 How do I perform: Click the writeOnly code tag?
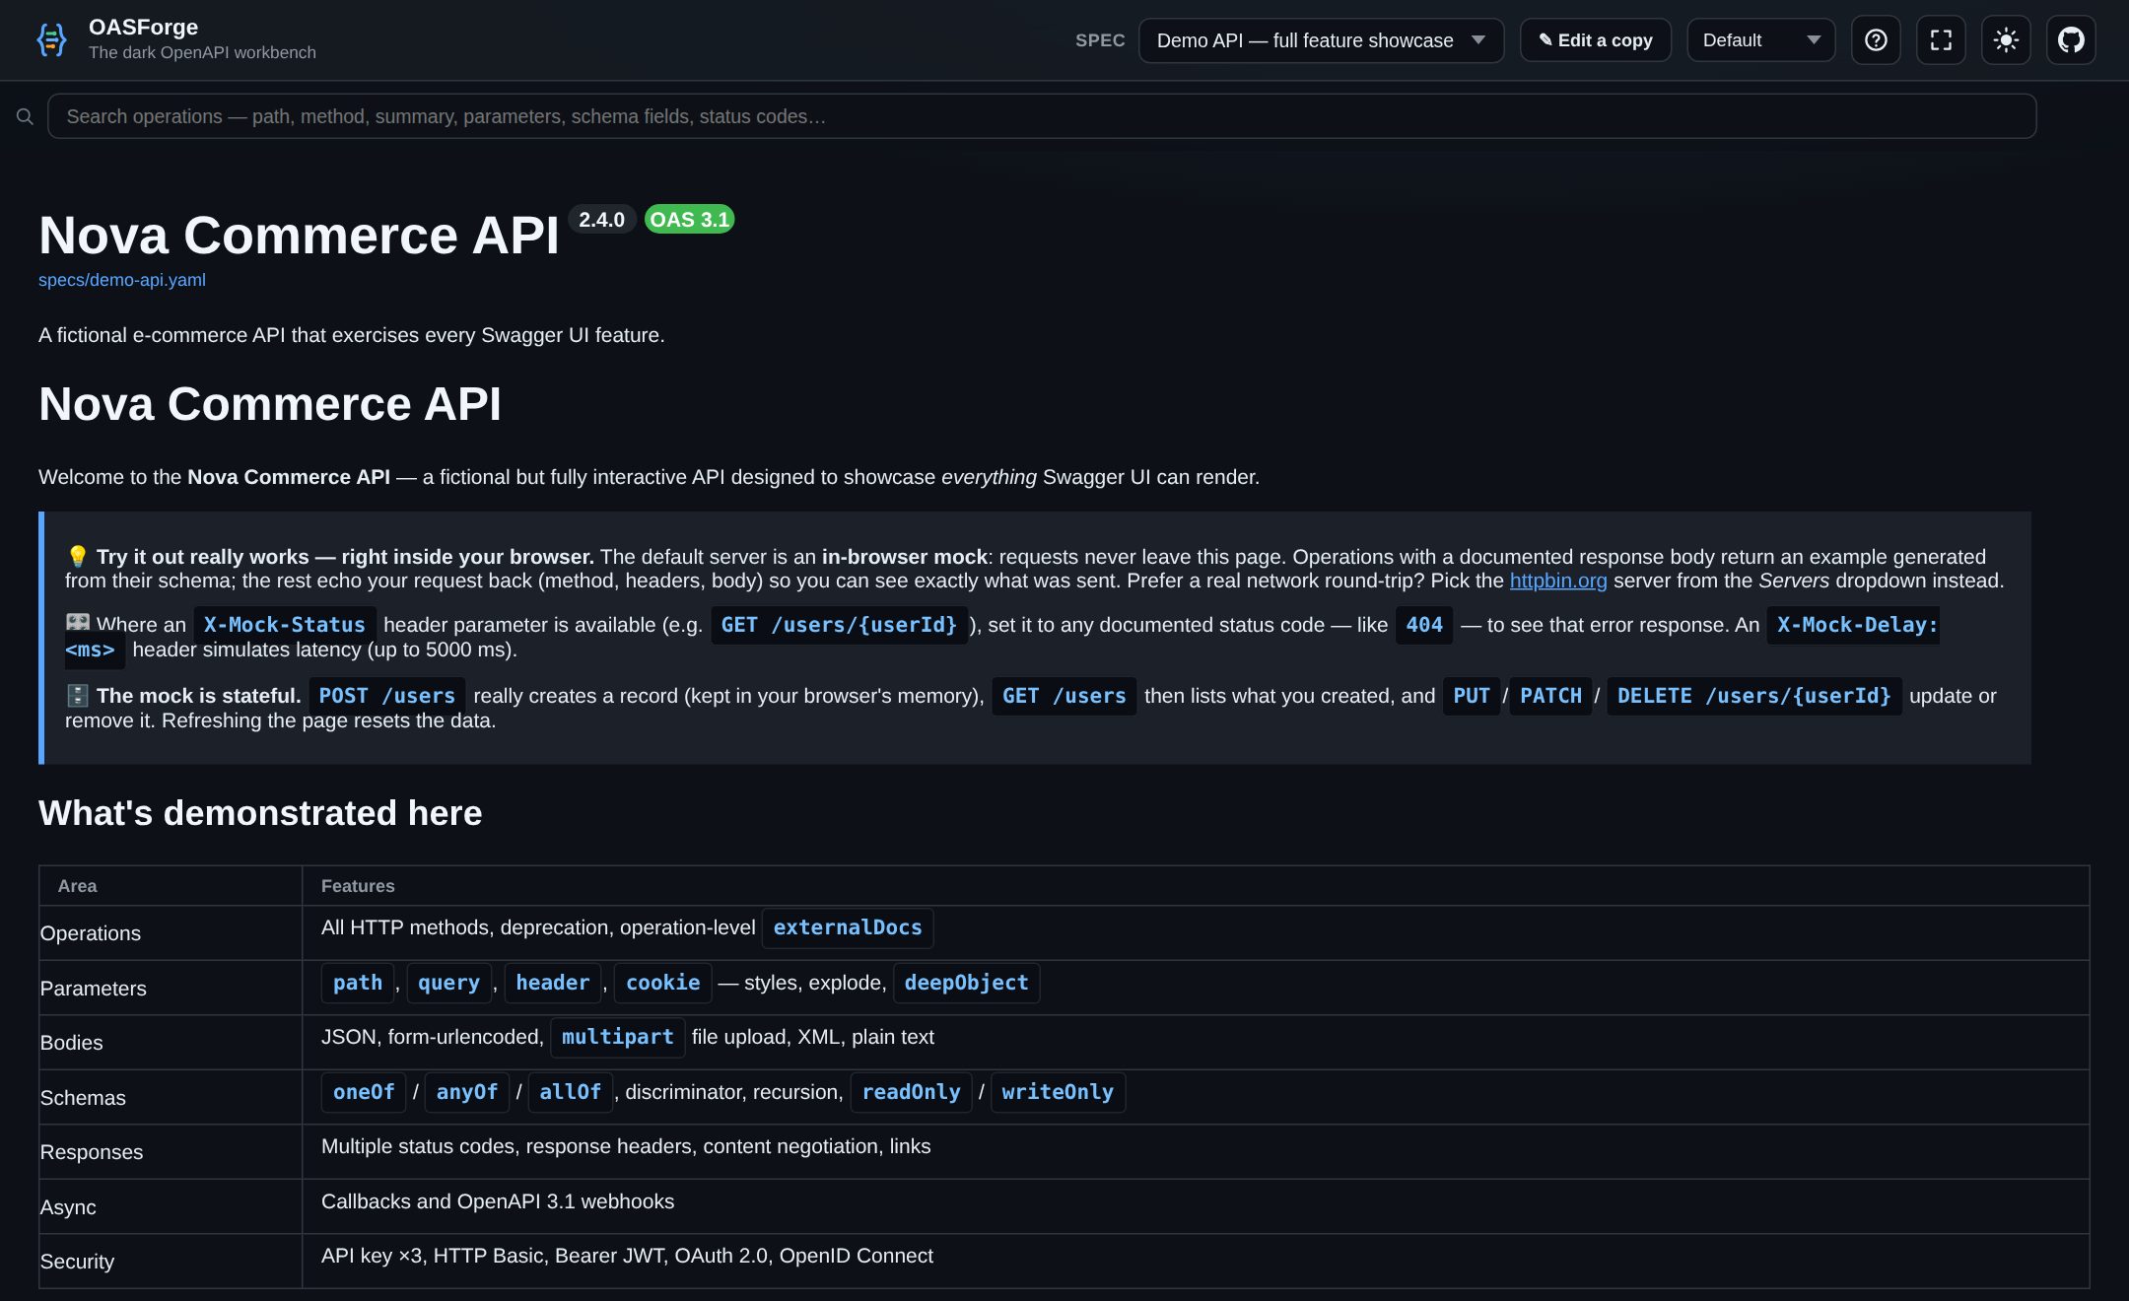point(1058,1092)
